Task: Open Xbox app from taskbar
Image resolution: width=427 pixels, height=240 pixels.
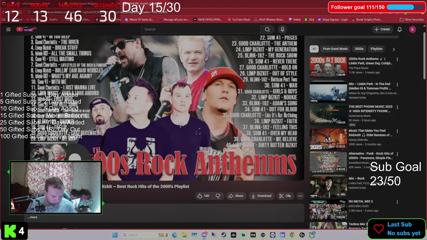Action: pos(312,235)
